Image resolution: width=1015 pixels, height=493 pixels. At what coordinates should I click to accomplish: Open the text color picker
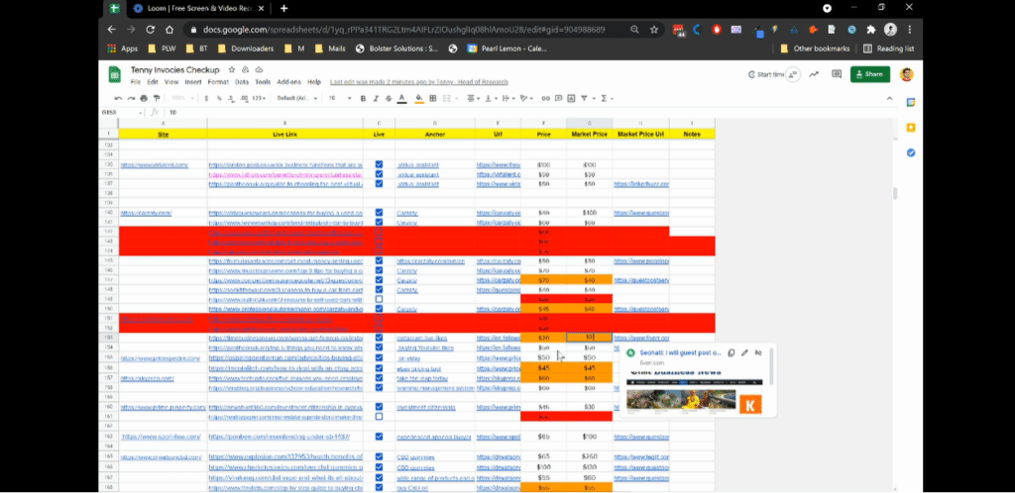coord(402,98)
